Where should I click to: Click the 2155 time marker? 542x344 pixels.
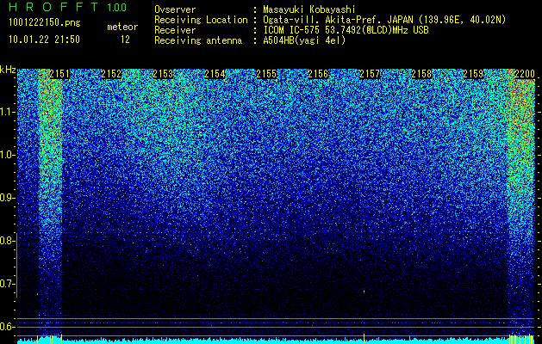pyautogui.click(x=266, y=74)
